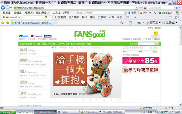The image size is (182, 114).
Task: Click the Windows Live logo
Action: click(x=12, y=17)
